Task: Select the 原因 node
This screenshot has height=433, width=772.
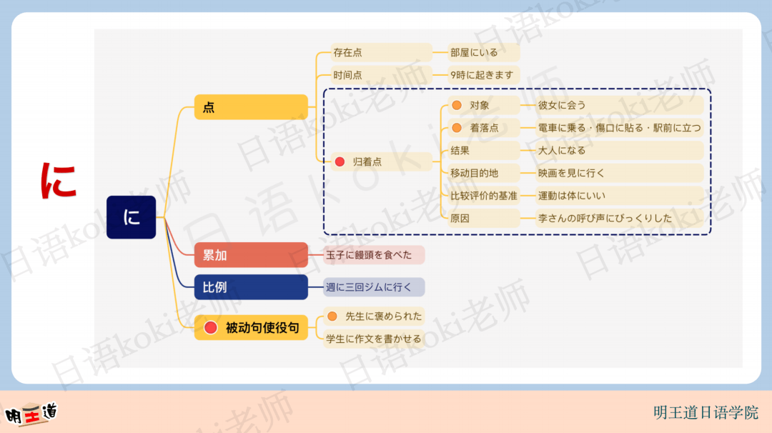Action: click(483, 218)
